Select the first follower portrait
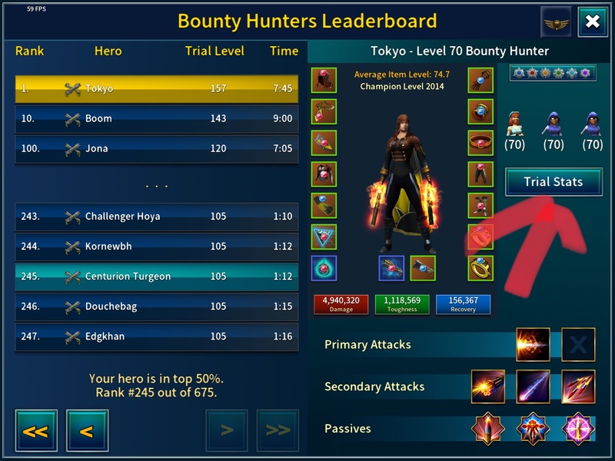Screen dimensions: 615x461 514,131
